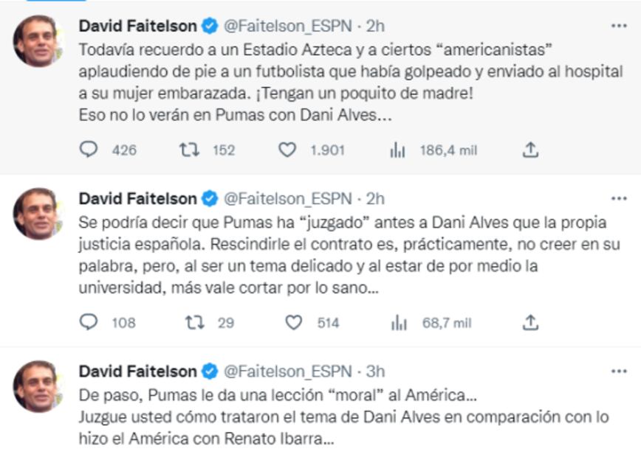Viewport: 641px width, 457px height.
Task: Reply to the Estadio Azteca tweet
Action: point(89,150)
